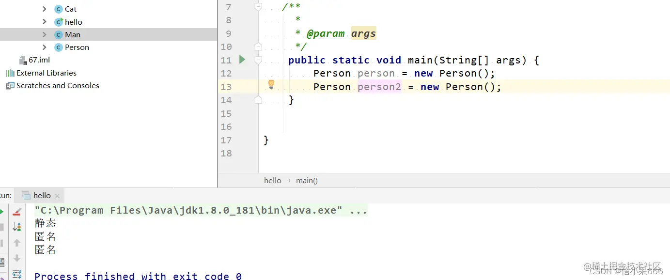Select External Libraries in project tree

47,73
